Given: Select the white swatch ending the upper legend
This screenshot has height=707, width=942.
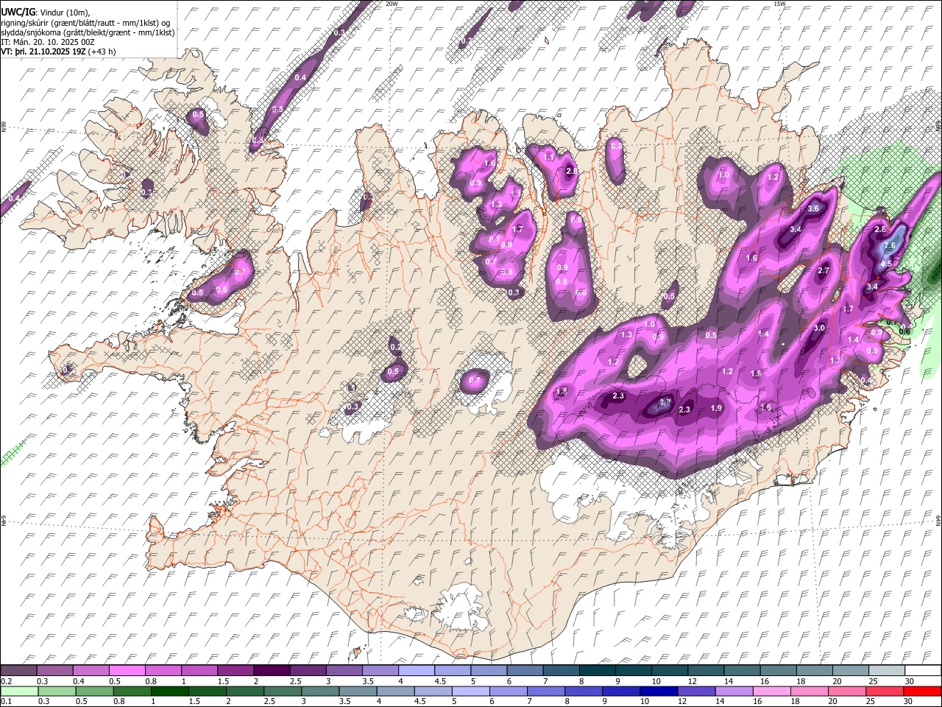Looking at the screenshot, I should (x=923, y=670).
